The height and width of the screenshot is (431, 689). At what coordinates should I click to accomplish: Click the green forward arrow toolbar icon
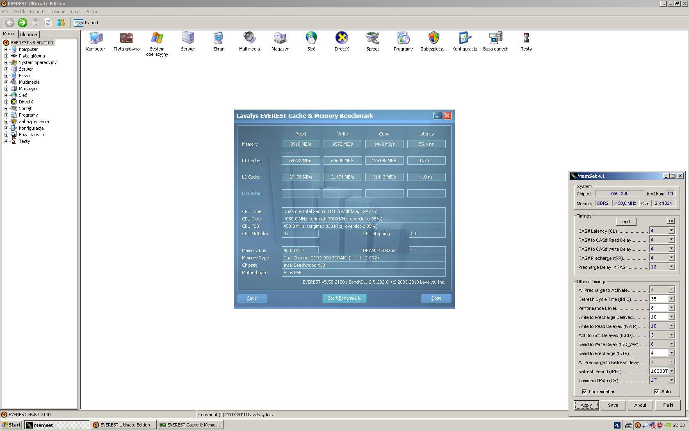click(23, 23)
